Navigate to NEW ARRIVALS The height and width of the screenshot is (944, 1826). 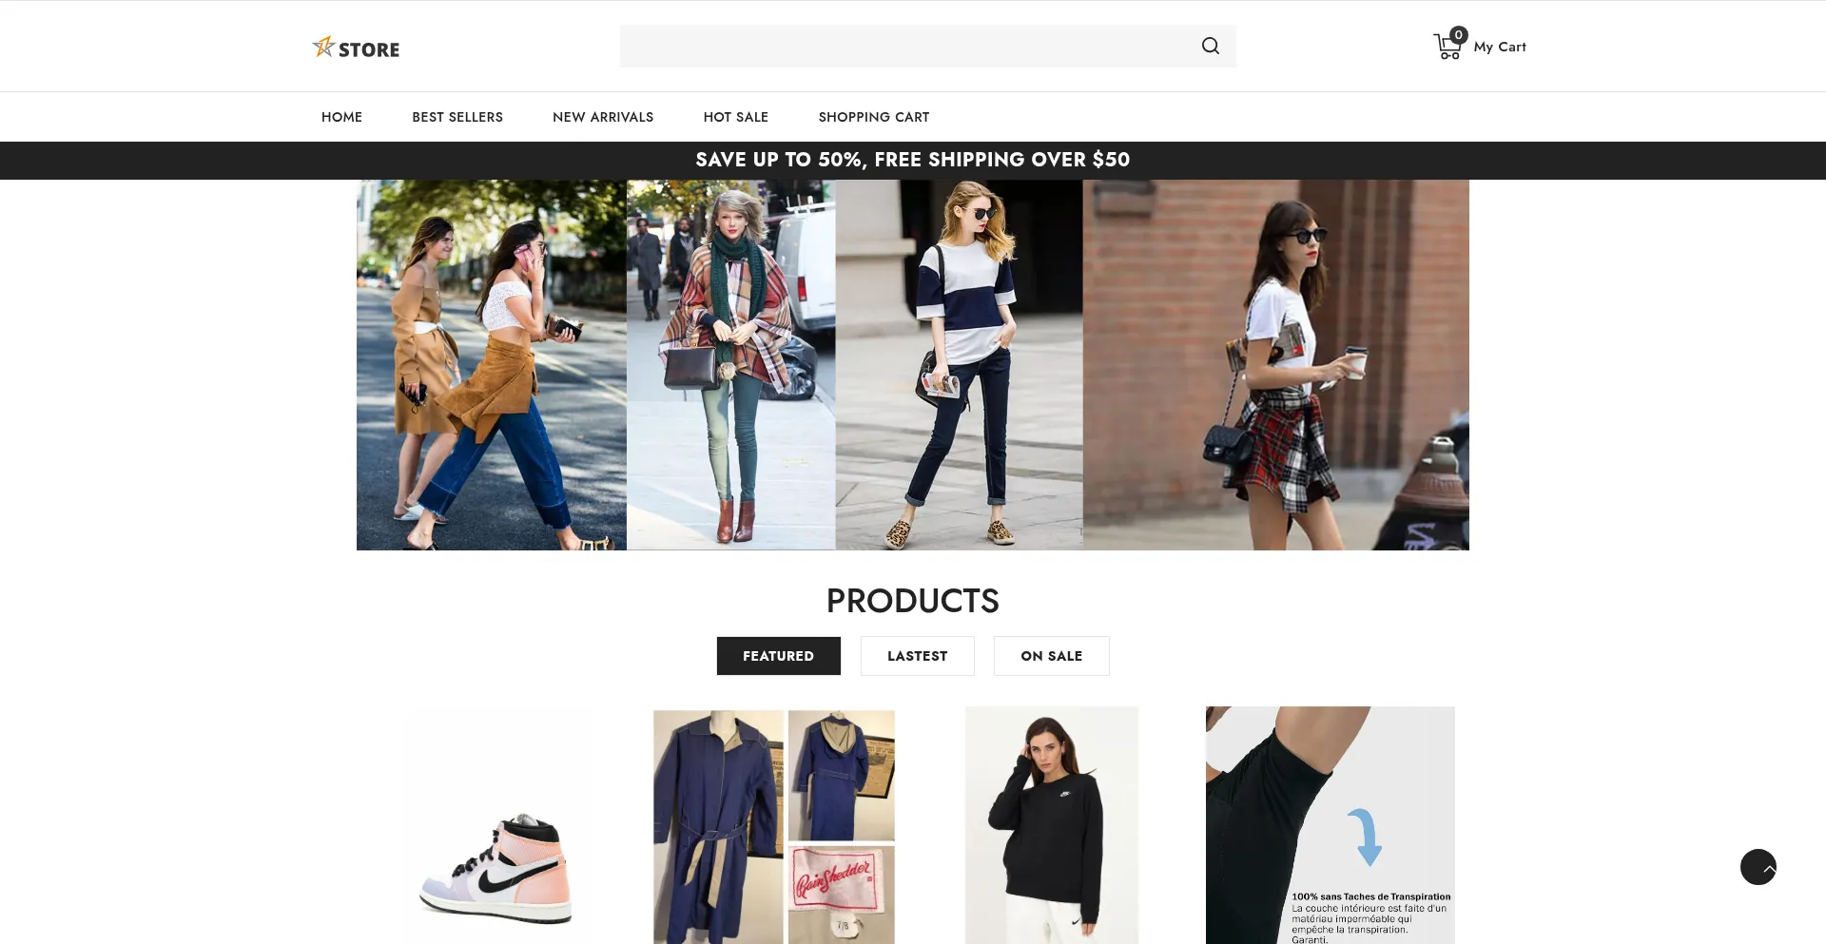click(x=603, y=117)
